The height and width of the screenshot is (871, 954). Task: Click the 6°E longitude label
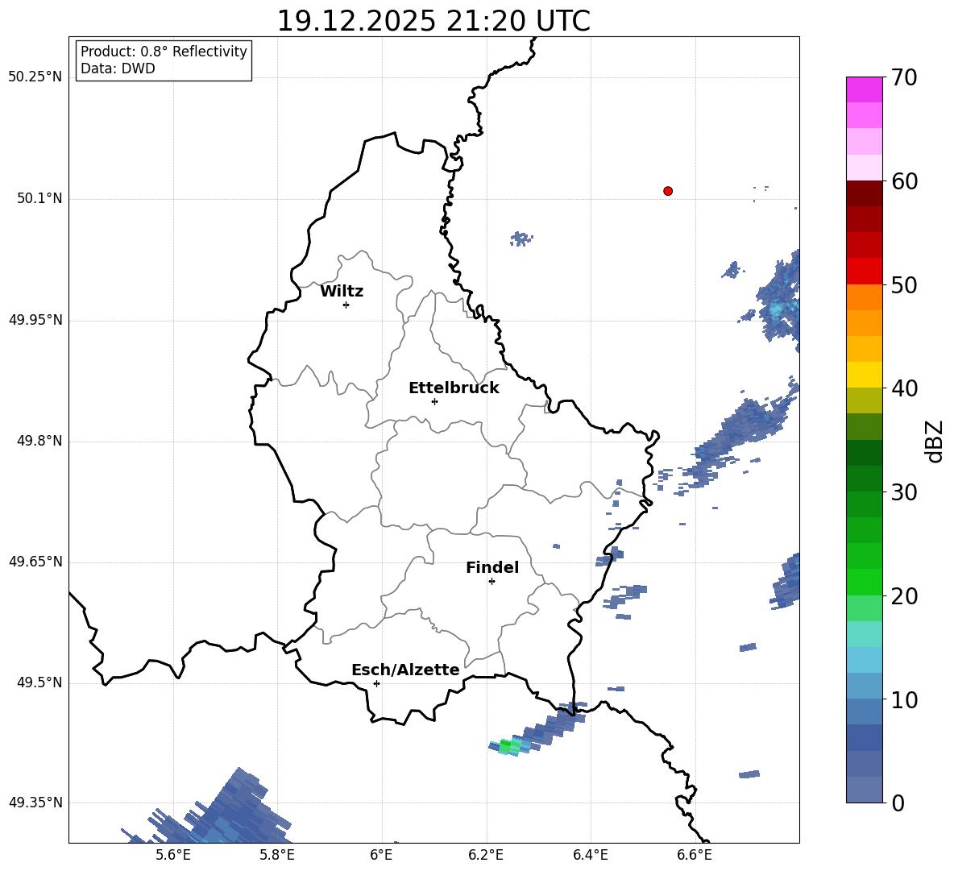(x=381, y=855)
